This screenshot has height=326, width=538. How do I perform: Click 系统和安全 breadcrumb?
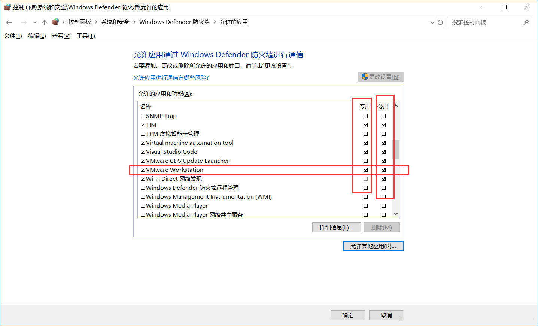[x=115, y=22]
